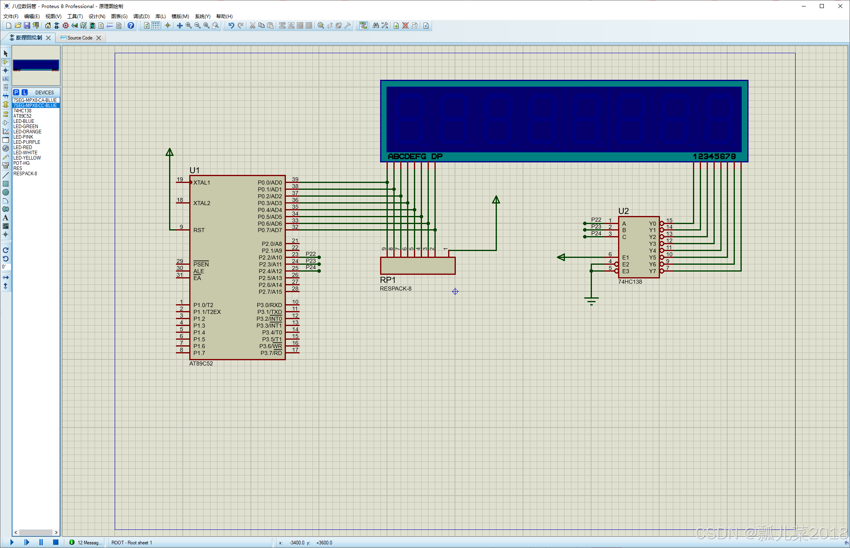Open the 设计(N) menu
850x548 pixels.
click(97, 17)
